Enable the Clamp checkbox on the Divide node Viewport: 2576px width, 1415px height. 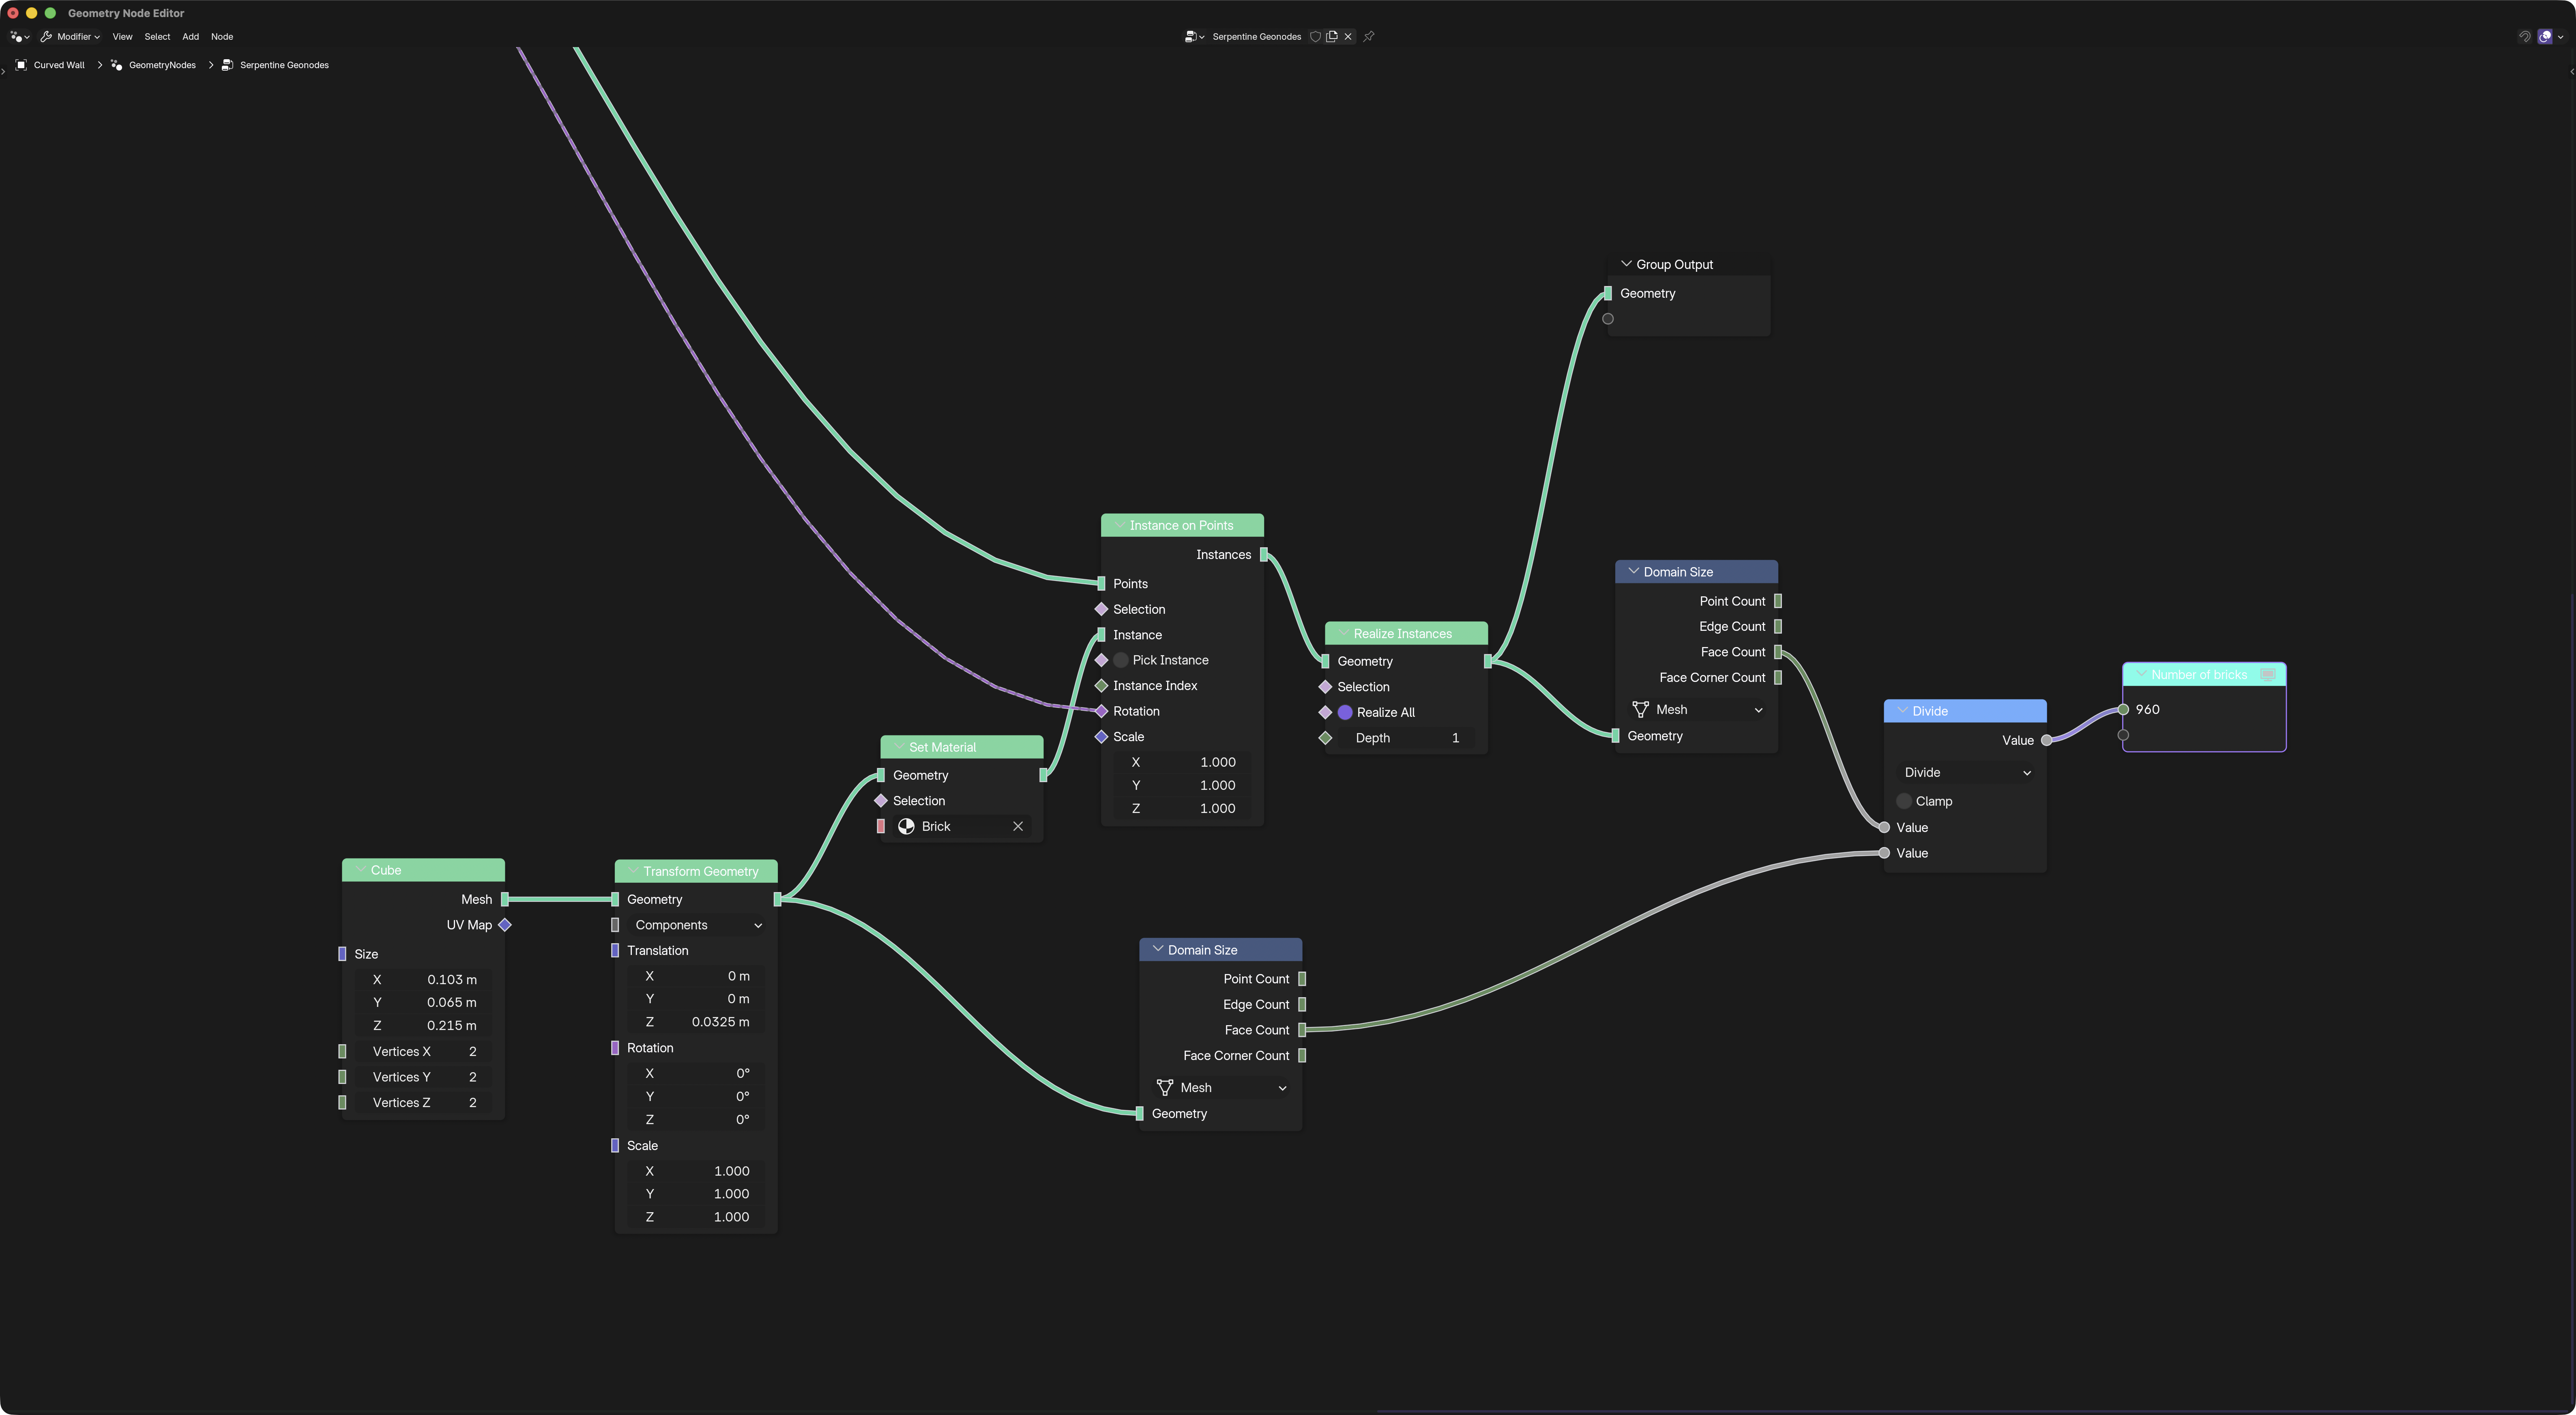point(1904,801)
